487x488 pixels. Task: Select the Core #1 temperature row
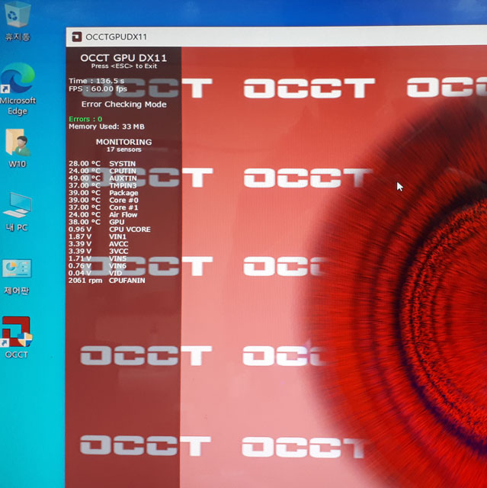pos(104,207)
